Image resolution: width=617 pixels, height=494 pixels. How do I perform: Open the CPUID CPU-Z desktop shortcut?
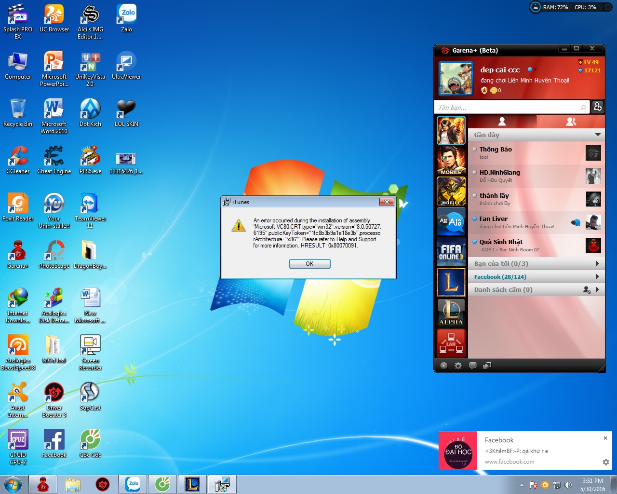pos(18,448)
